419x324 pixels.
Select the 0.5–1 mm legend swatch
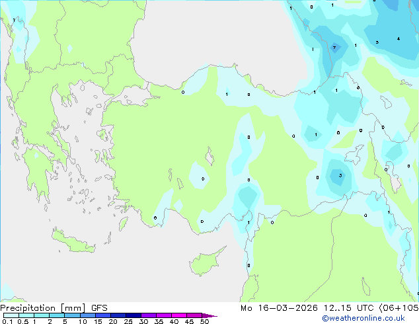(x=26, y=315)
